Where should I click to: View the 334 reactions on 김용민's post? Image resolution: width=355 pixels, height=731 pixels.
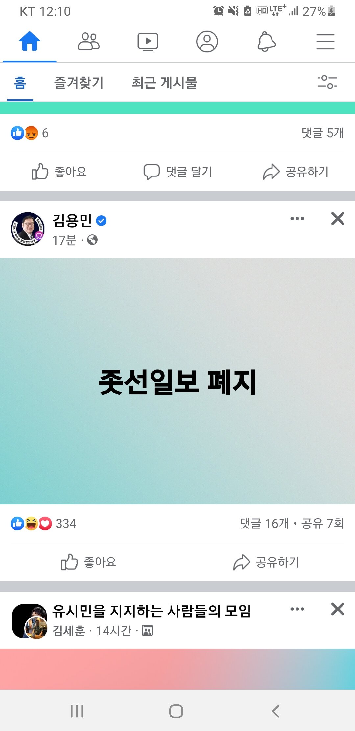[43, 524]
